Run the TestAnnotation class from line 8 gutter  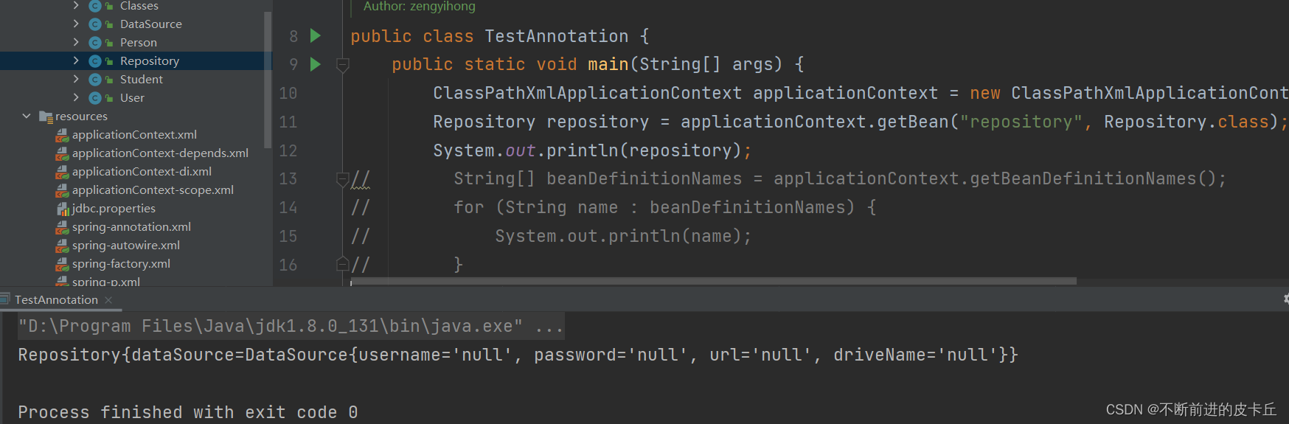(316, 35)
